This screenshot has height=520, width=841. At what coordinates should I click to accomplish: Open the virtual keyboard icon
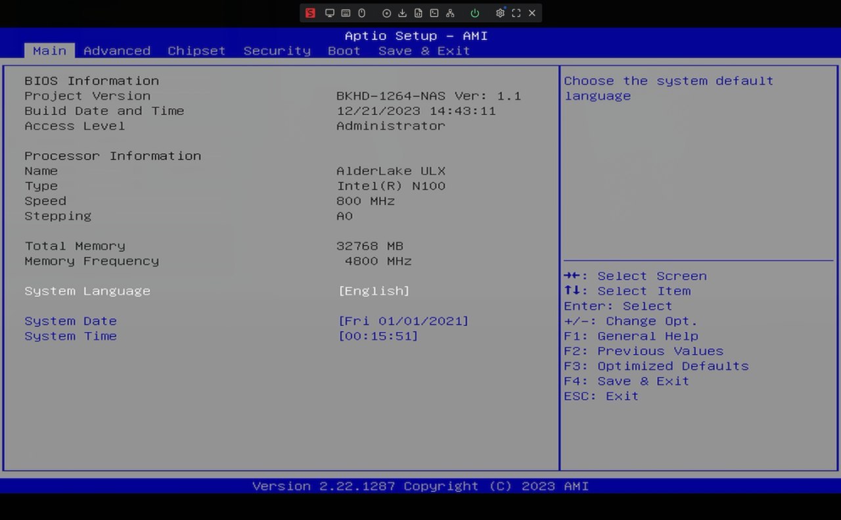click(x=346, y=13)
